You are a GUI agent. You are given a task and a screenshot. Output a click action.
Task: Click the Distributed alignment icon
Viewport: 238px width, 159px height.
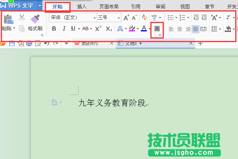[x=203, y=29]
